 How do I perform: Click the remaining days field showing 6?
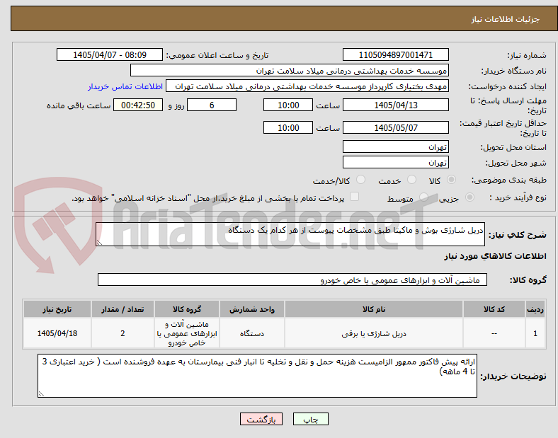coord(212,105)
